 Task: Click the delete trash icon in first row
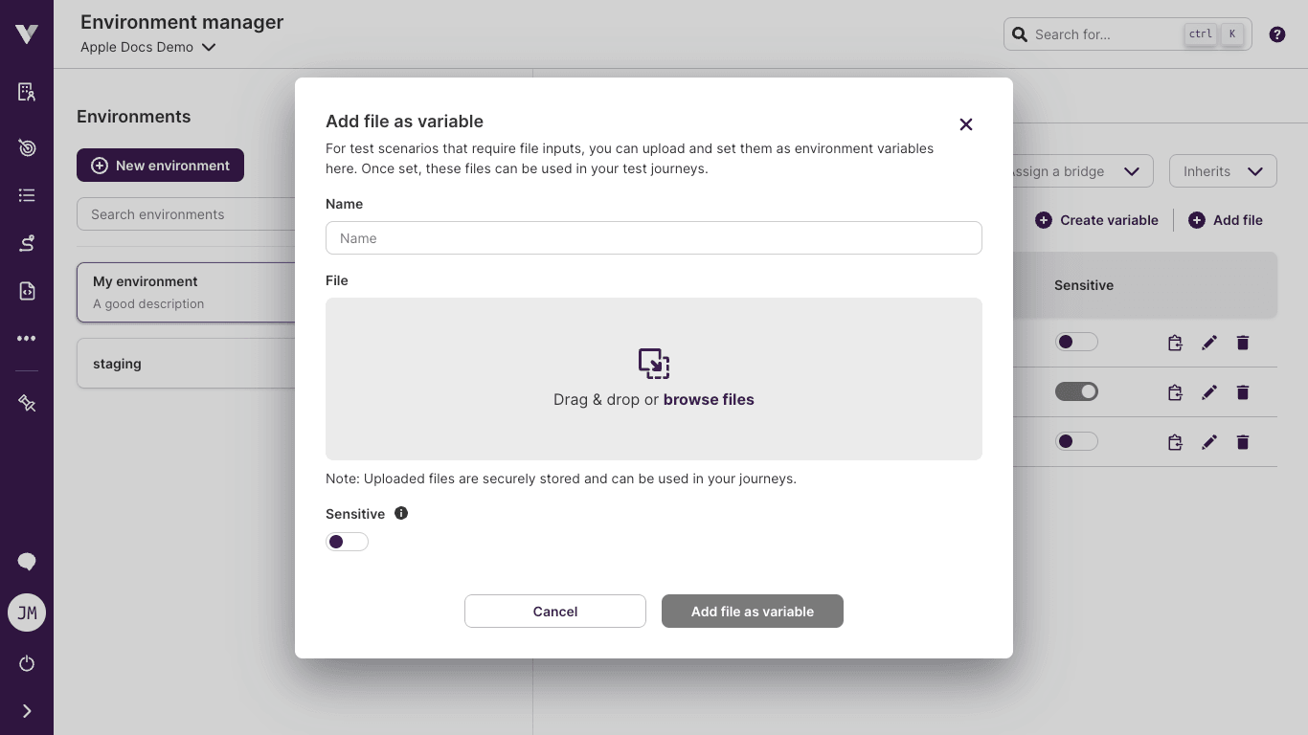click(1242, 343)
